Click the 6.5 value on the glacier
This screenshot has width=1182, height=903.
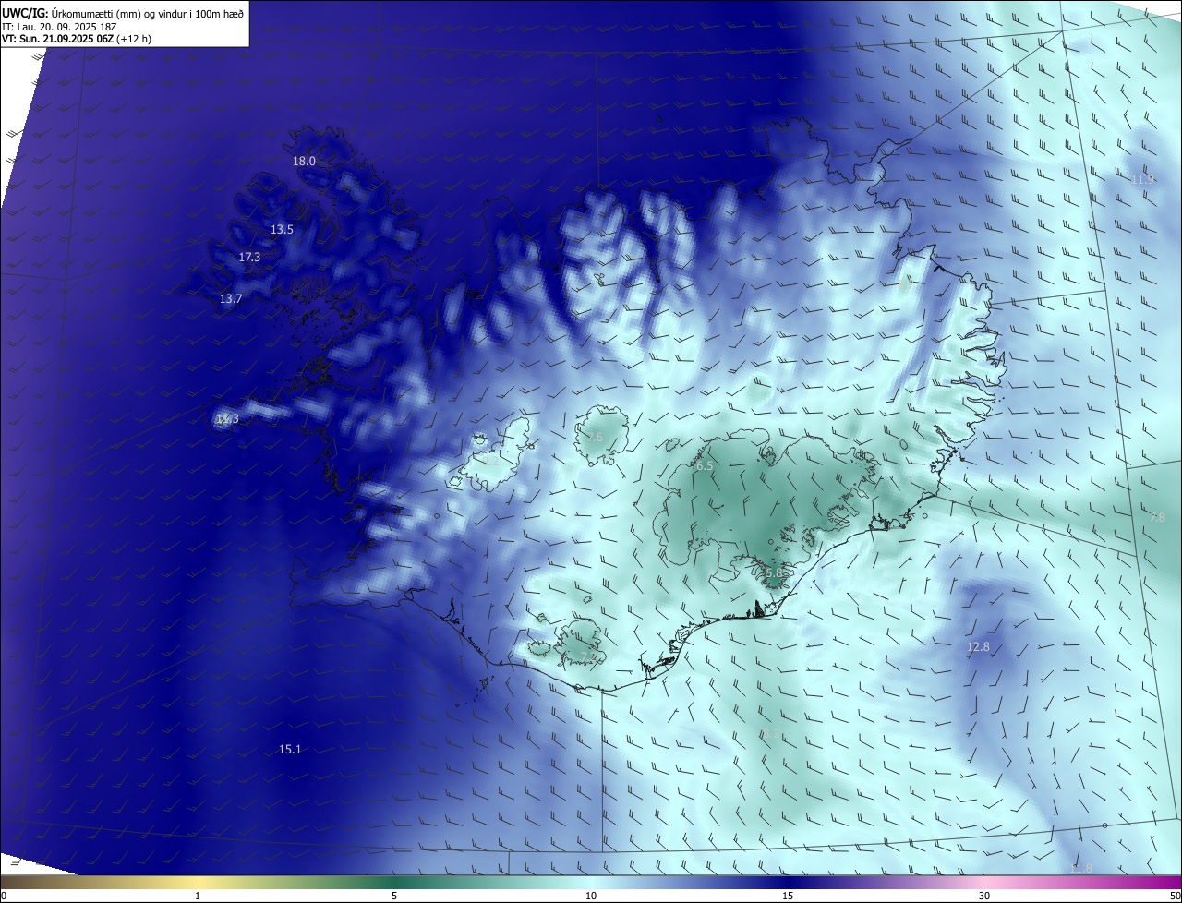[705, 465]
